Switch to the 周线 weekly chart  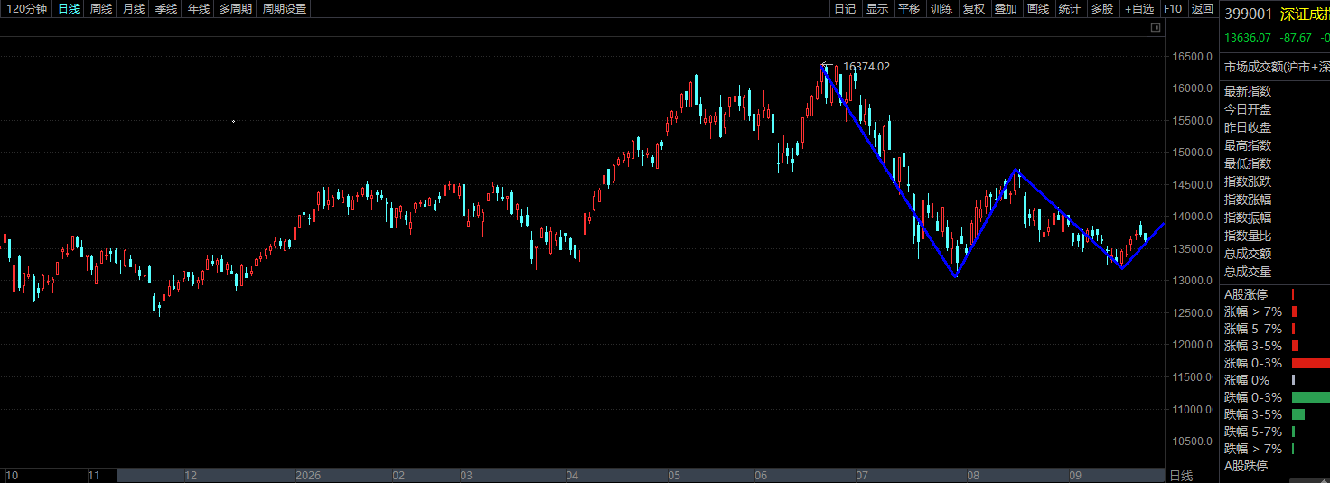[101, 9]
